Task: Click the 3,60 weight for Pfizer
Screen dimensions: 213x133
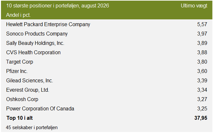Action: pyautogui.click(x=202, y=71)
